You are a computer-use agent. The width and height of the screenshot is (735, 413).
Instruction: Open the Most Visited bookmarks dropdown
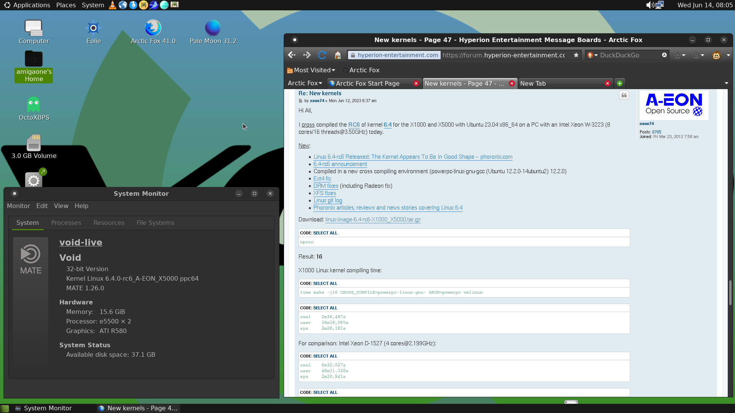[311, 70]
